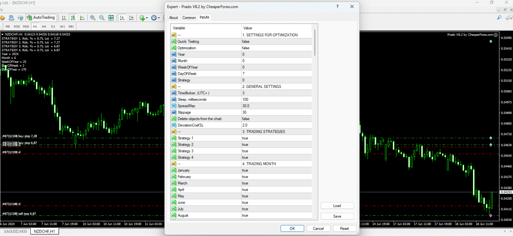Open the indicators list dropdown arrow
The height and width of the screenshot is (236, 513).
pos(147,18)
